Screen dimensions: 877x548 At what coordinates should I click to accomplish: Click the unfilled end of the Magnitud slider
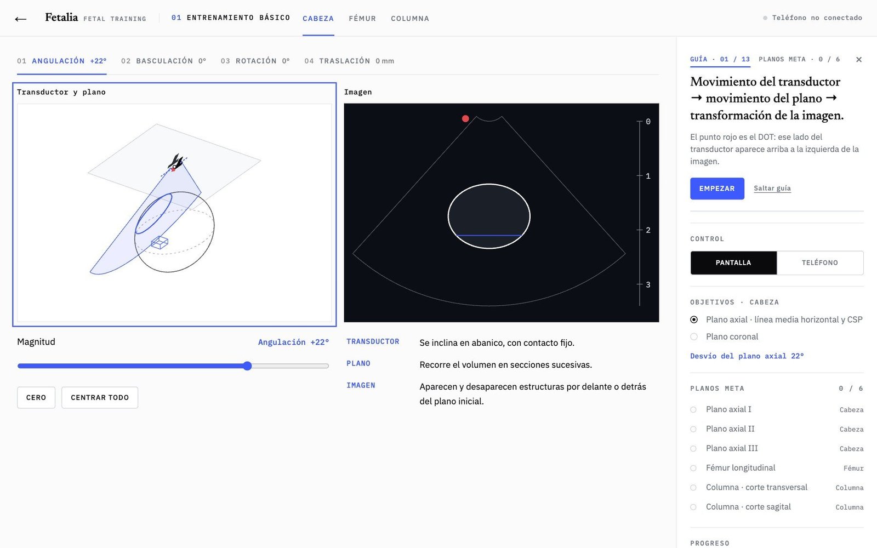[x=291, y=366]
